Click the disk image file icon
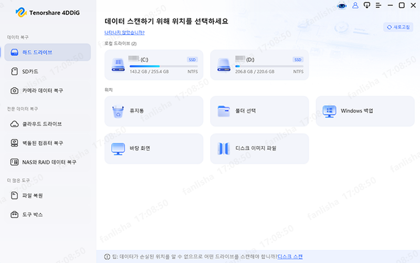Image resolution: width=420 pixels, height=263 pixels. coord(224,149)
